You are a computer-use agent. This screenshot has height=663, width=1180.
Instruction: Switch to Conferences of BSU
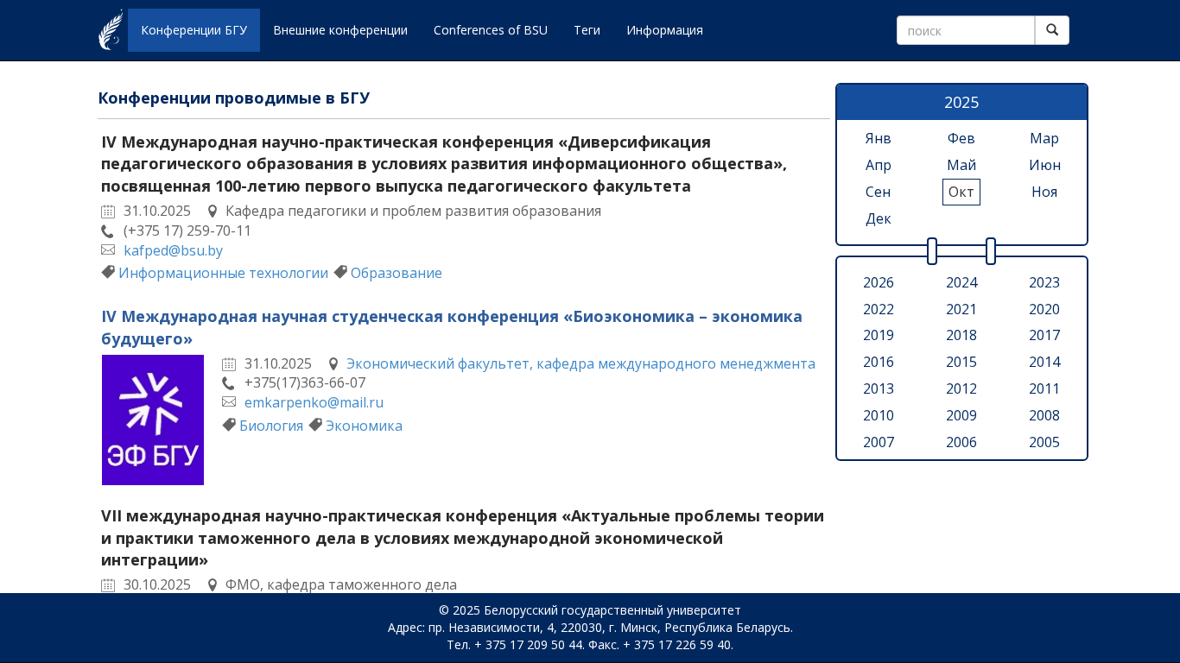491,30
